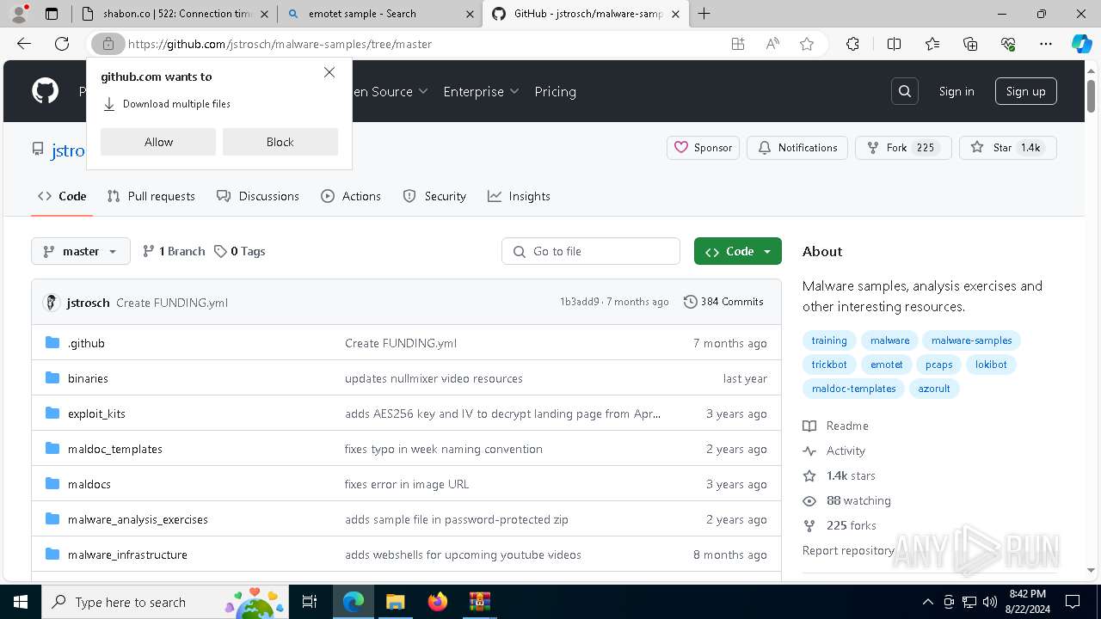This screenshot has width=1101, height=619.
Task: Open Edge profile avatar icon
Action: click(19, 14)
